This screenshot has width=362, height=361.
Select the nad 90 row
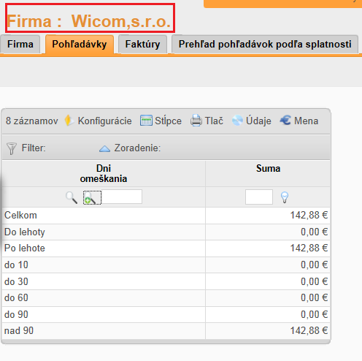tap(166, 331)
